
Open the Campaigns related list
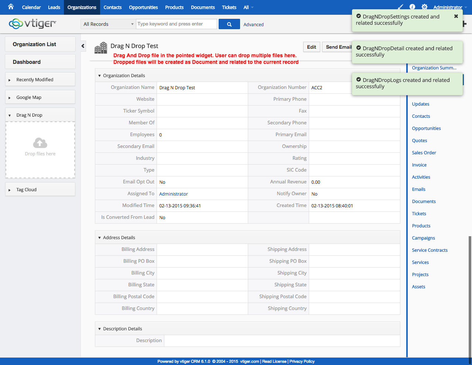click(x=424, y=238)
